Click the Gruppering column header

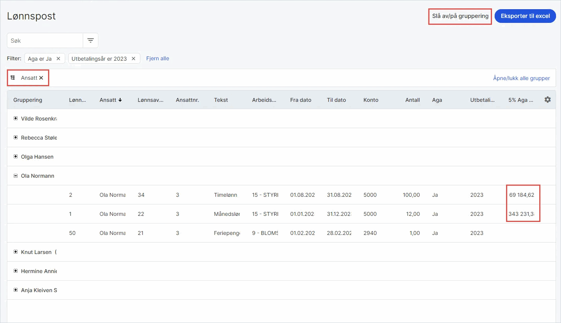tap(28, 100)
